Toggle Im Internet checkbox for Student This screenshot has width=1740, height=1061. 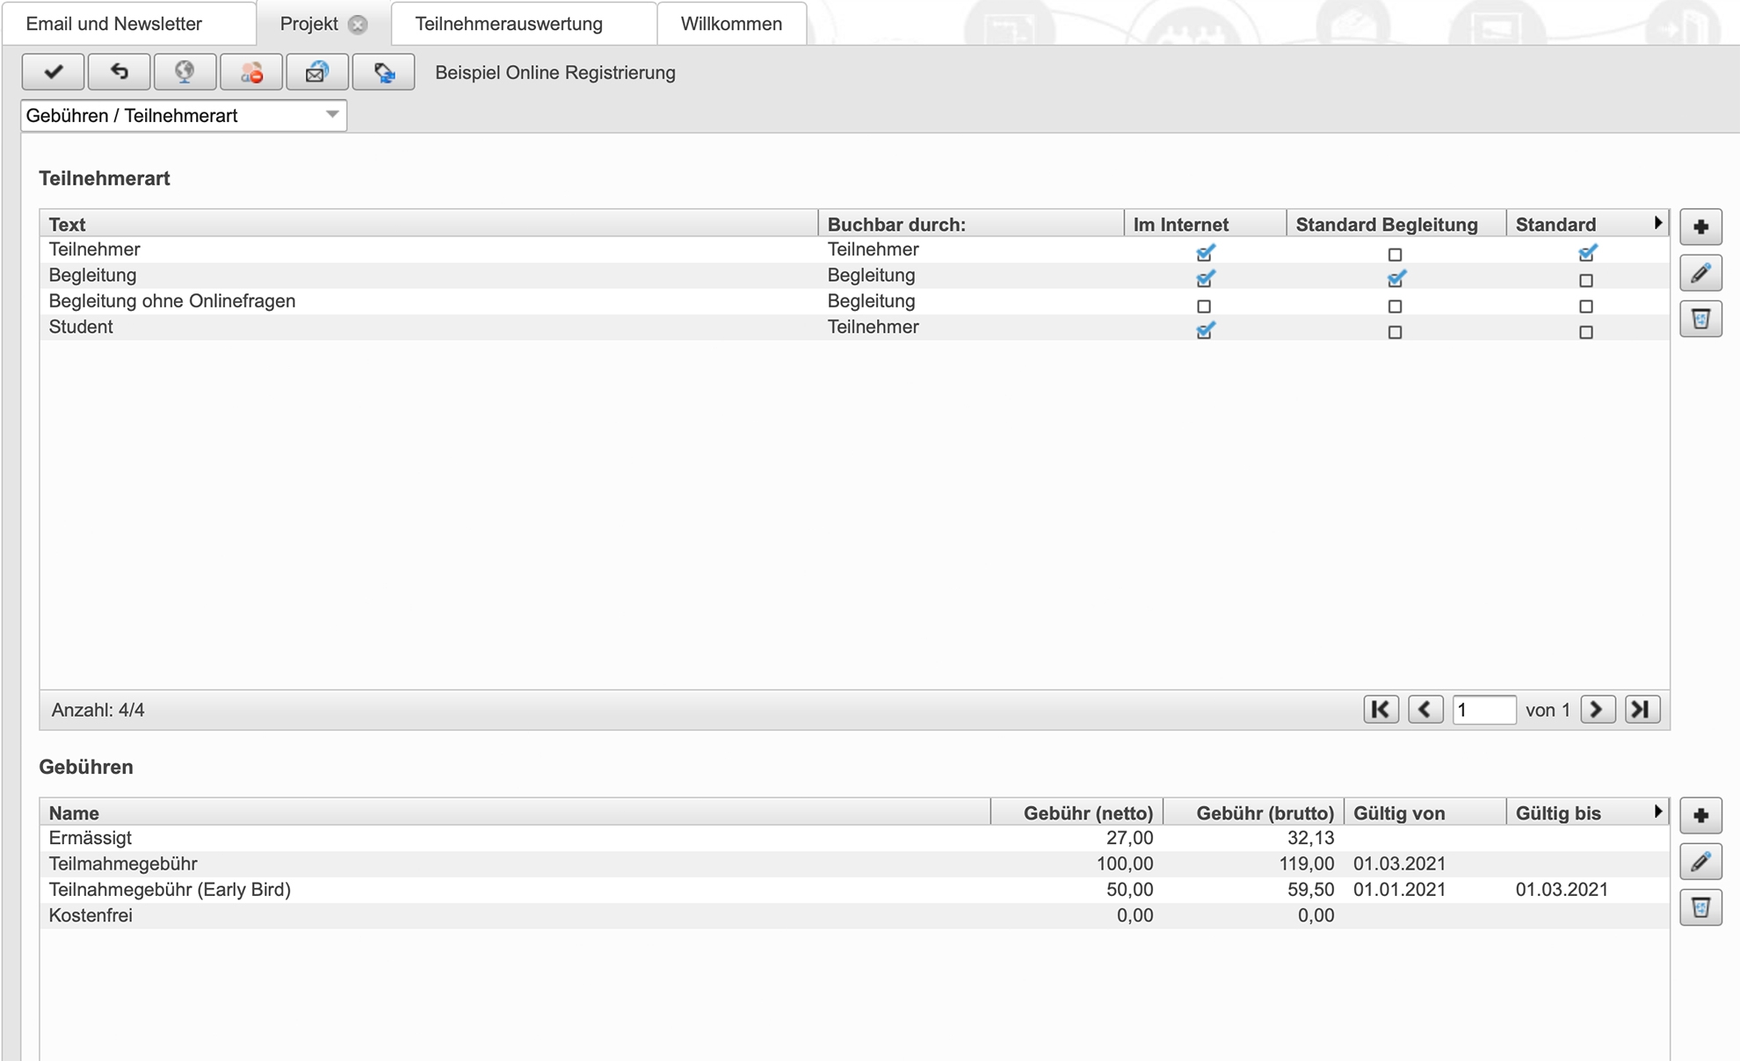[x=1205, y=331]
